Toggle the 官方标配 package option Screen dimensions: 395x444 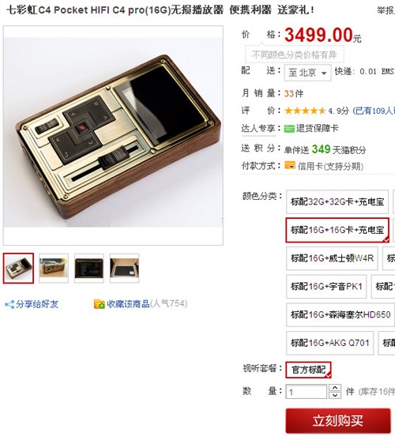point(308,370)
